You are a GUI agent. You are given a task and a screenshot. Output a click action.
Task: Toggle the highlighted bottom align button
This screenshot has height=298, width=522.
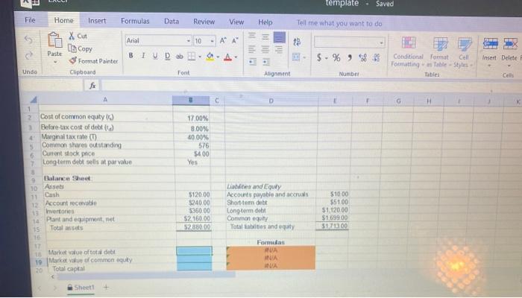(x=280, y=37)
